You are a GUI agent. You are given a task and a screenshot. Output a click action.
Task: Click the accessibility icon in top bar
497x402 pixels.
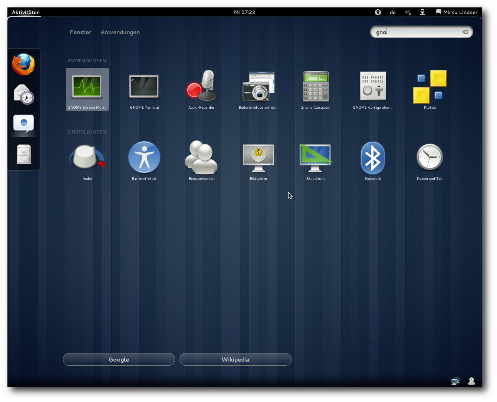pyautogui.click(x=378, y=12)
